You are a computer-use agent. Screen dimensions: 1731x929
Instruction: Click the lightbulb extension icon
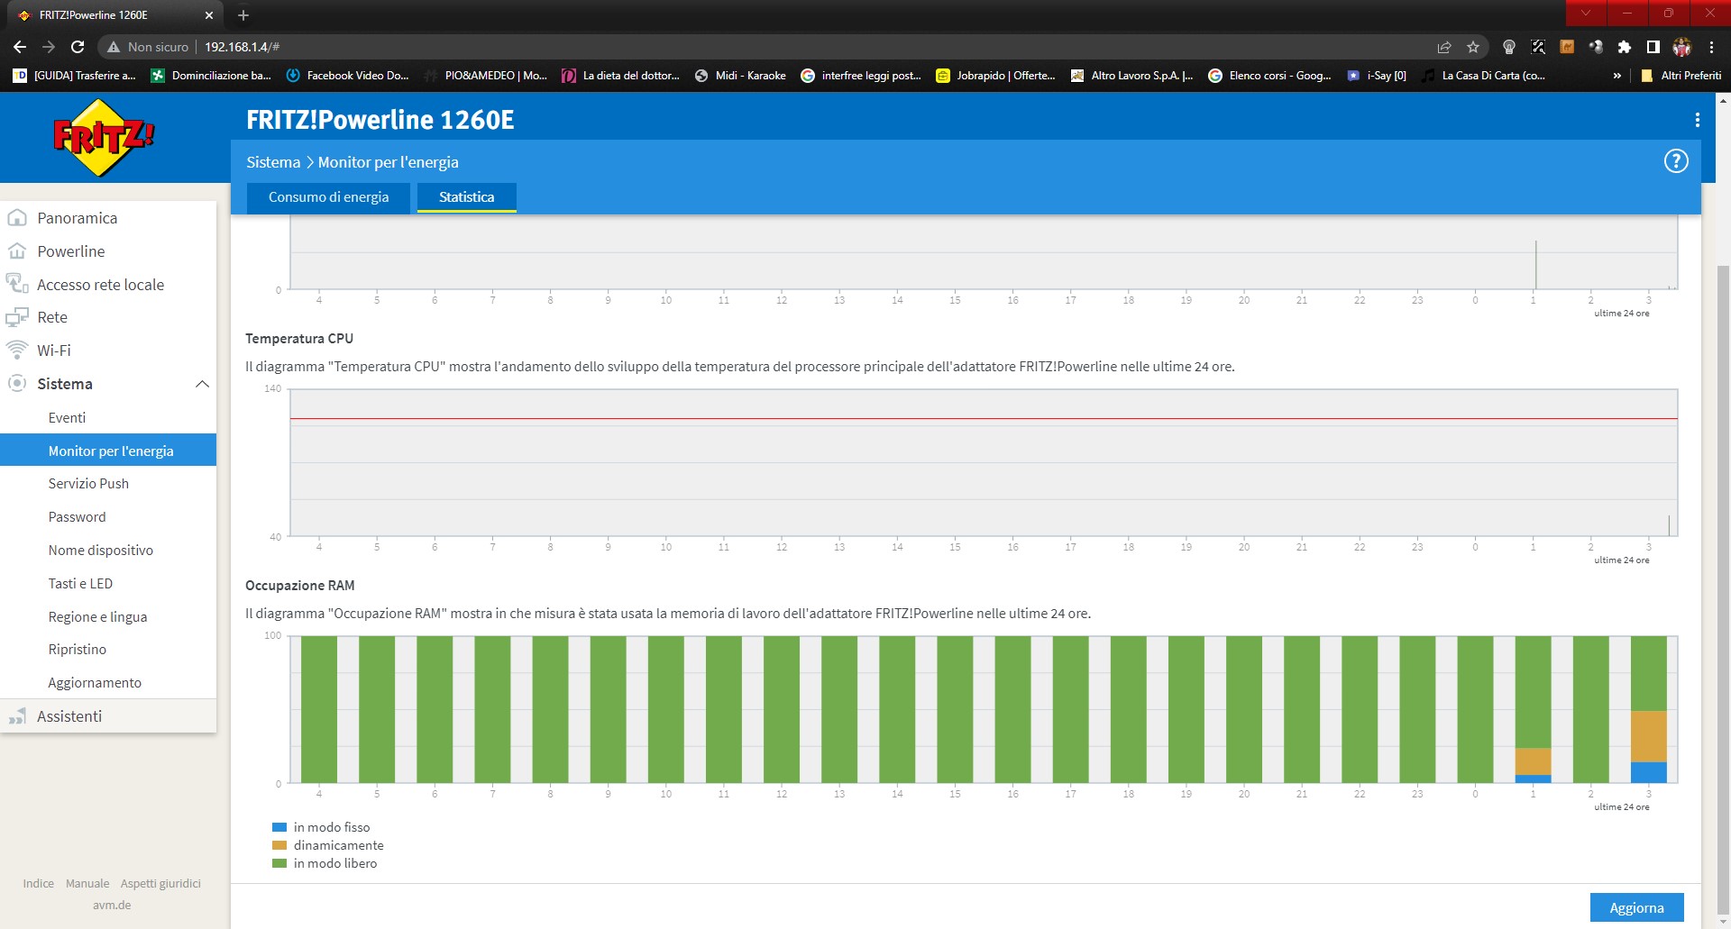(1509, 47)
